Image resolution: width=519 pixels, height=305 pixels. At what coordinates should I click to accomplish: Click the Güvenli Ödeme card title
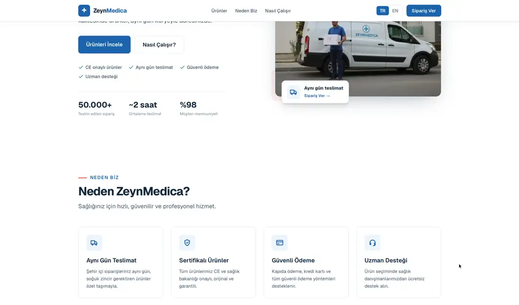[x=293, y=260]
